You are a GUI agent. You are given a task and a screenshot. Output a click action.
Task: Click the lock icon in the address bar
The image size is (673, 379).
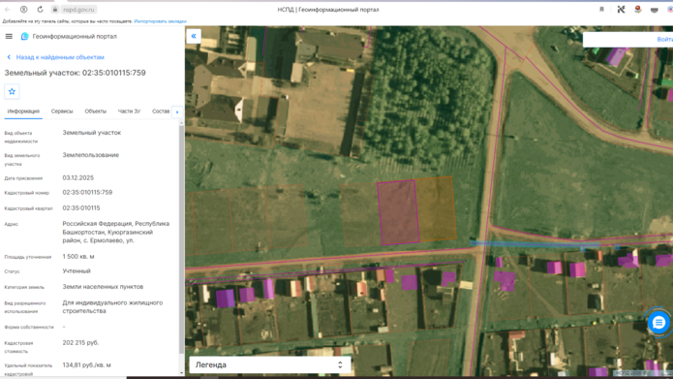coord(55,10)
